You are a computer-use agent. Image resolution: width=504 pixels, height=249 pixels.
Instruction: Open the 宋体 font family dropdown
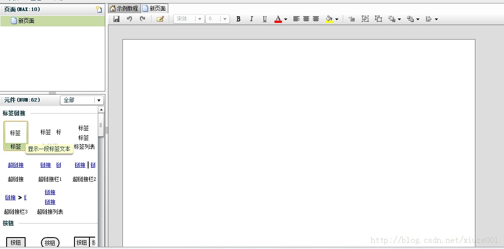click(189, 19)
